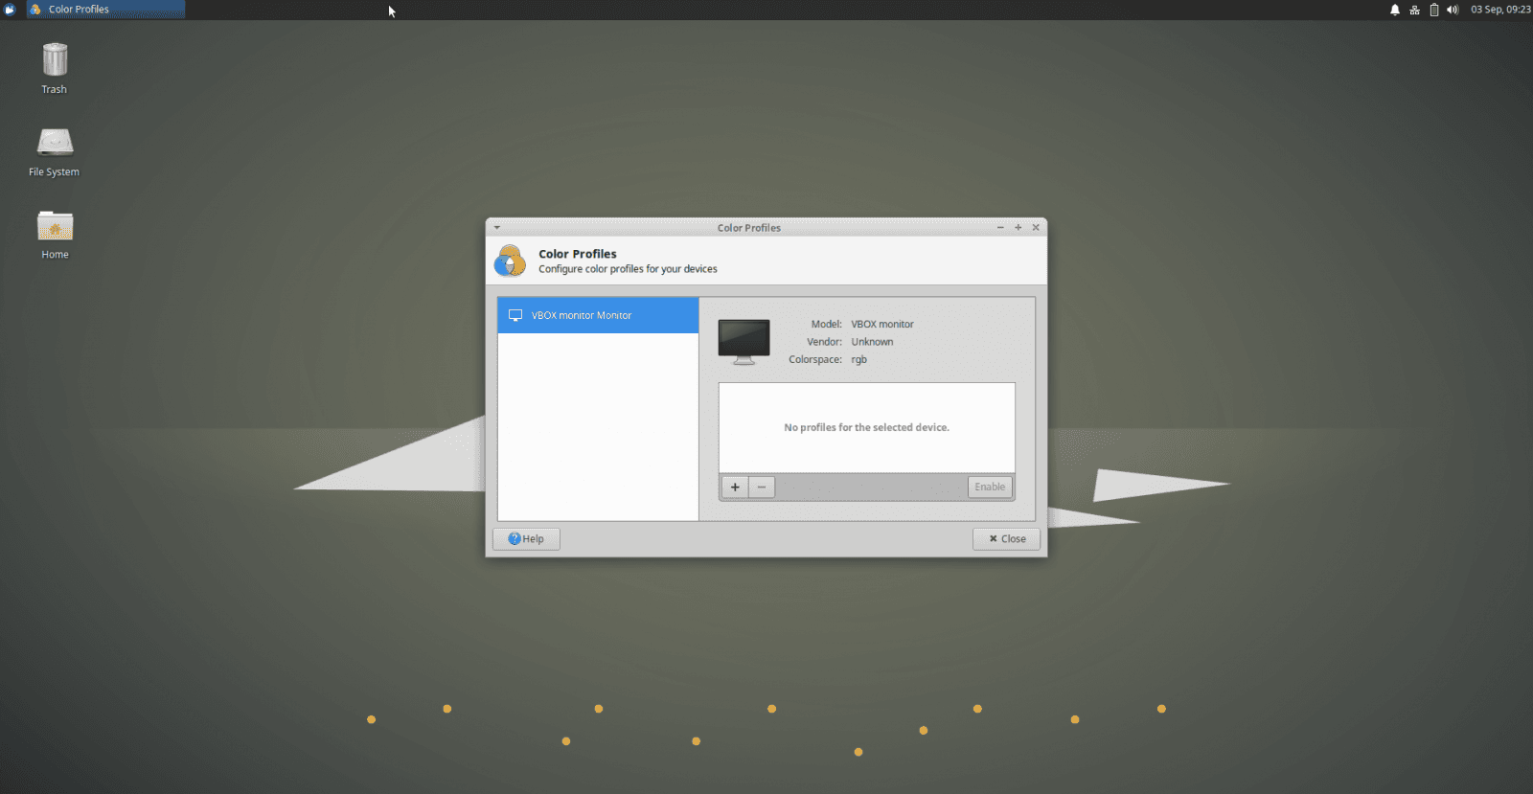This screenshot has width=1533, height=794.
Task: Click the add profile plus button
Action: coord(735,487)
